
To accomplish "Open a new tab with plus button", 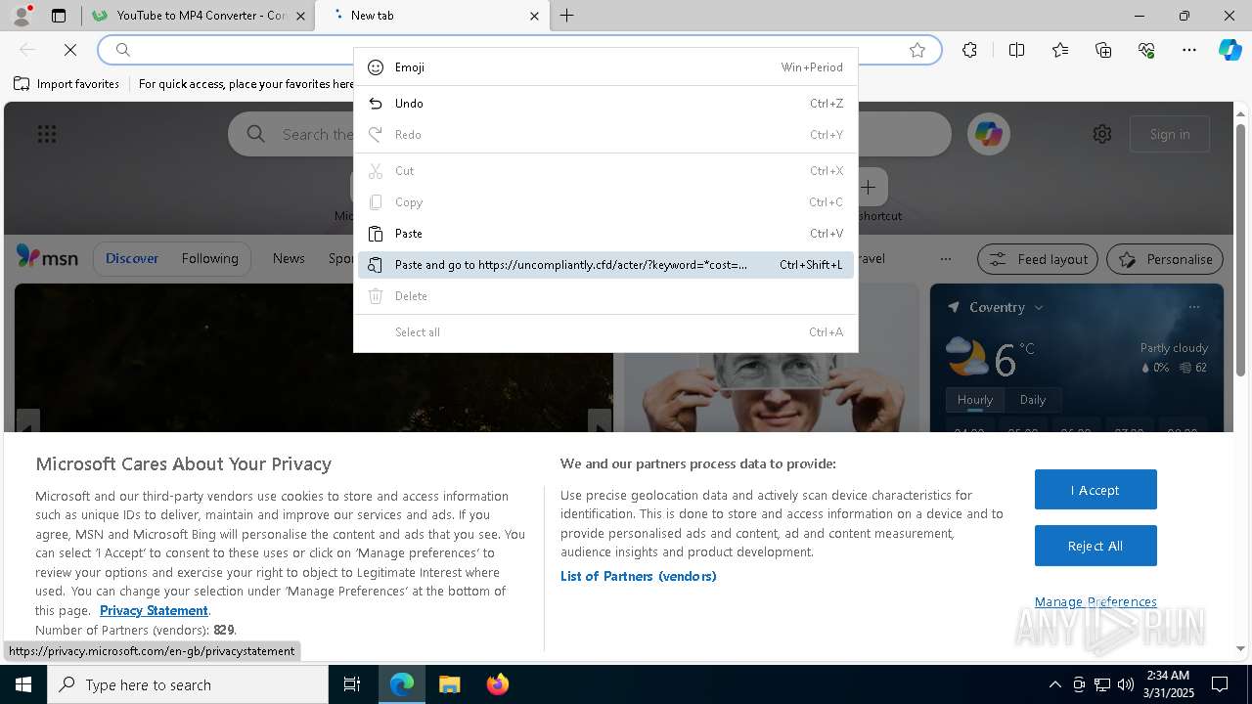I will [x=567, y=16].
